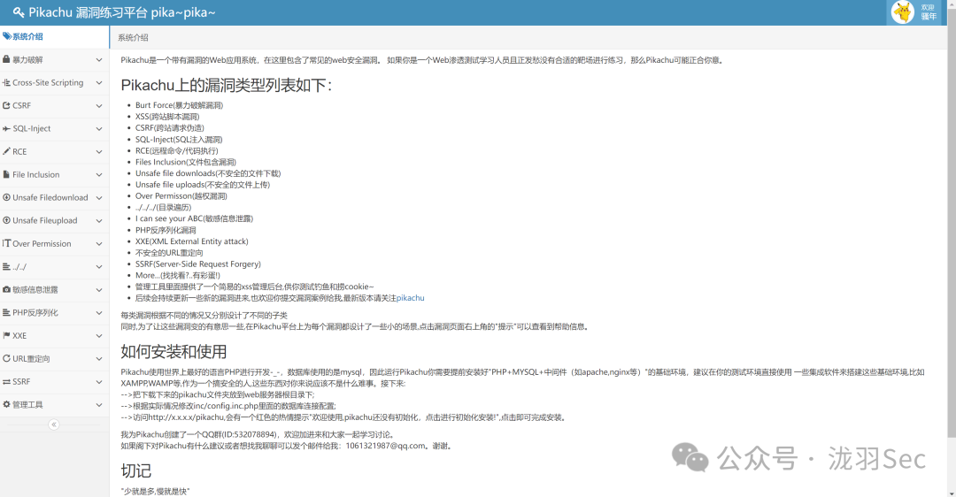Click the 切记 heading
Screen dimensions: 956x497
pos(136,470)
